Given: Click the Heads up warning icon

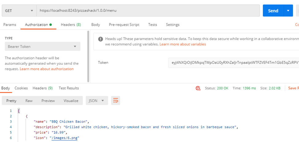Looking at the screenshot, I should 101,39.
